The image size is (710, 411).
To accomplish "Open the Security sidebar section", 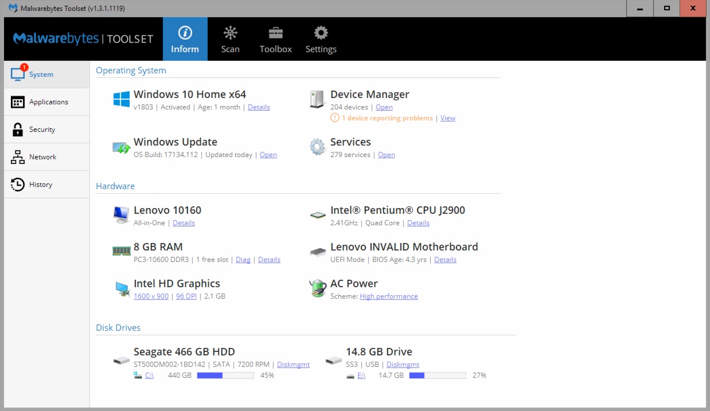I will click(47, 130).
